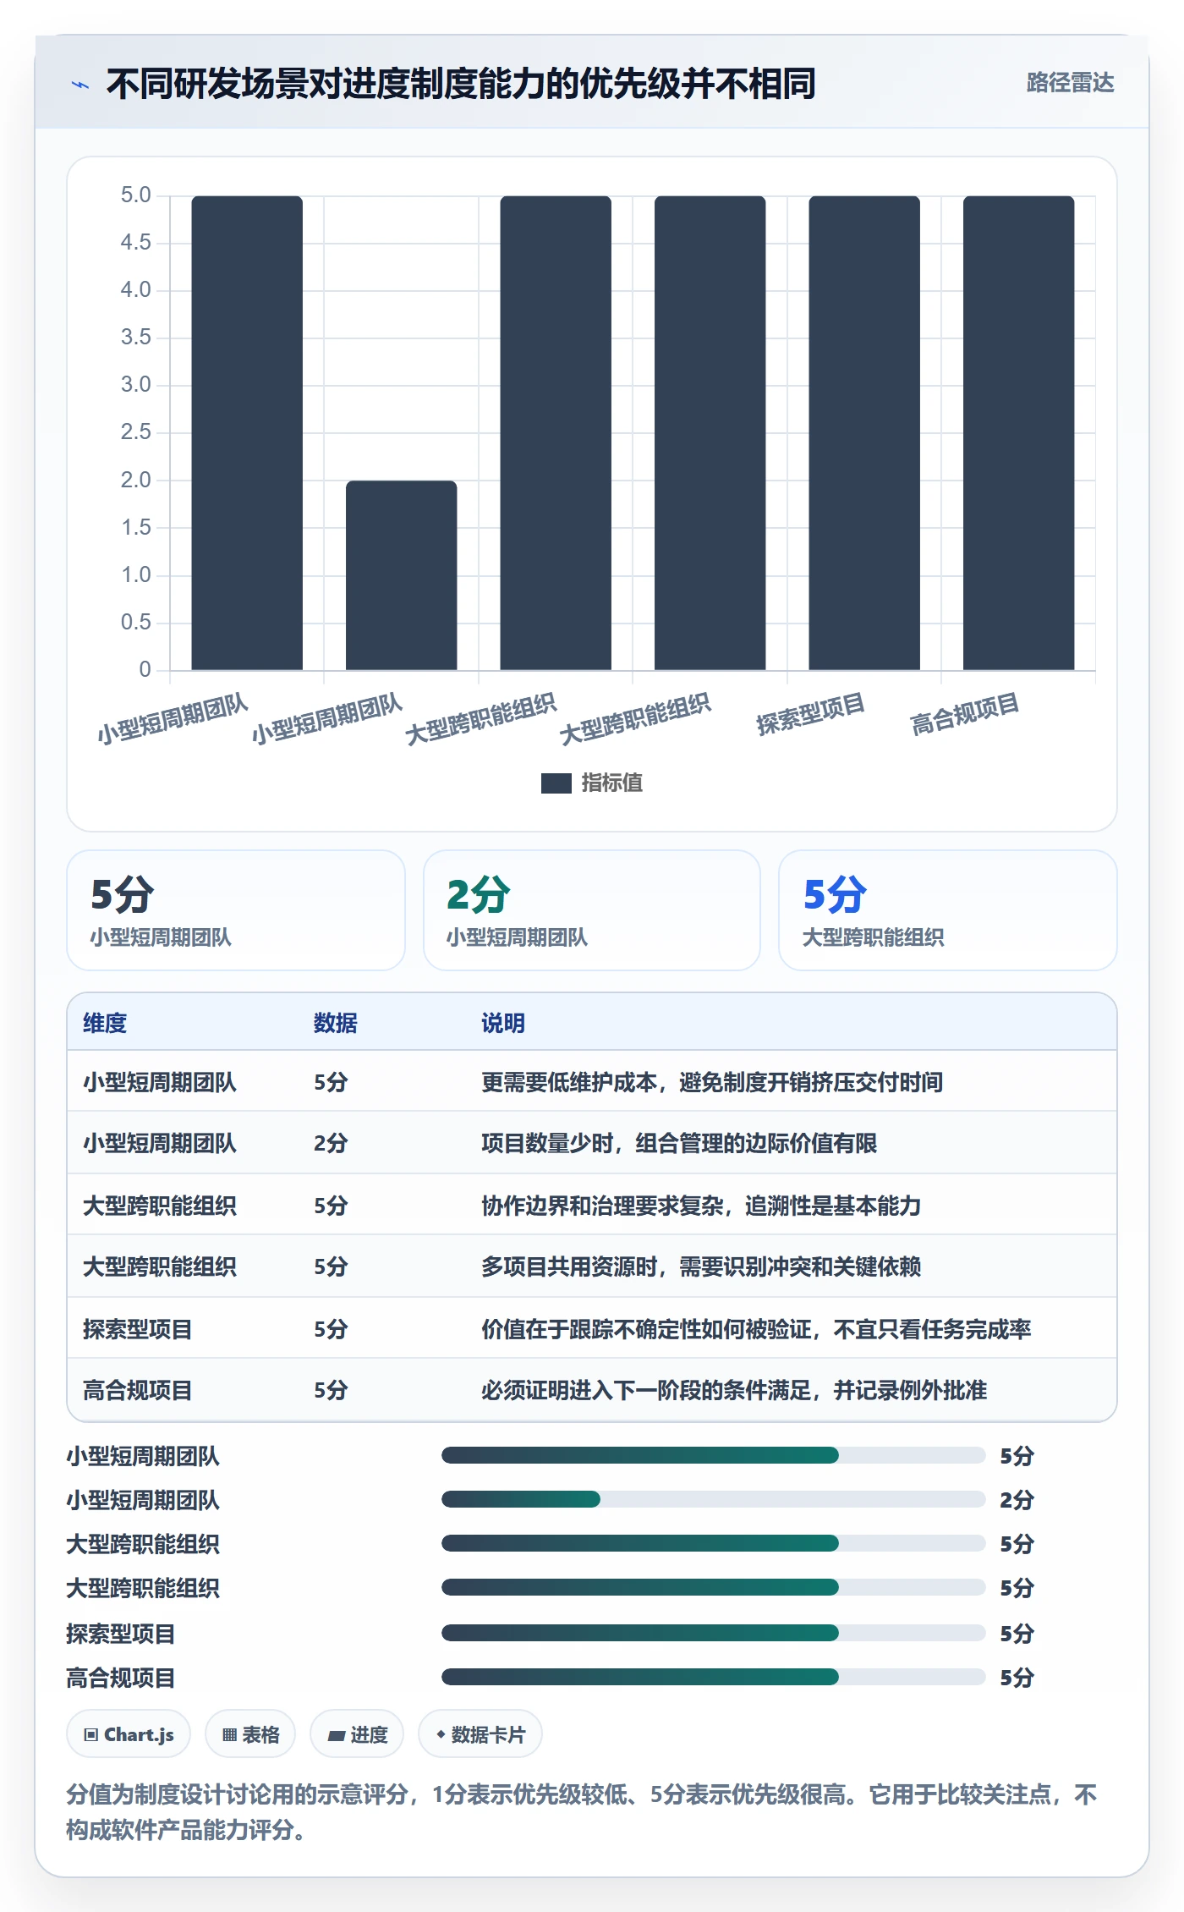Image resolution: width=1184 pixels, height=1912 pixels.
Task: Click the 2.5 y-axis label
Action: (135, 432)
